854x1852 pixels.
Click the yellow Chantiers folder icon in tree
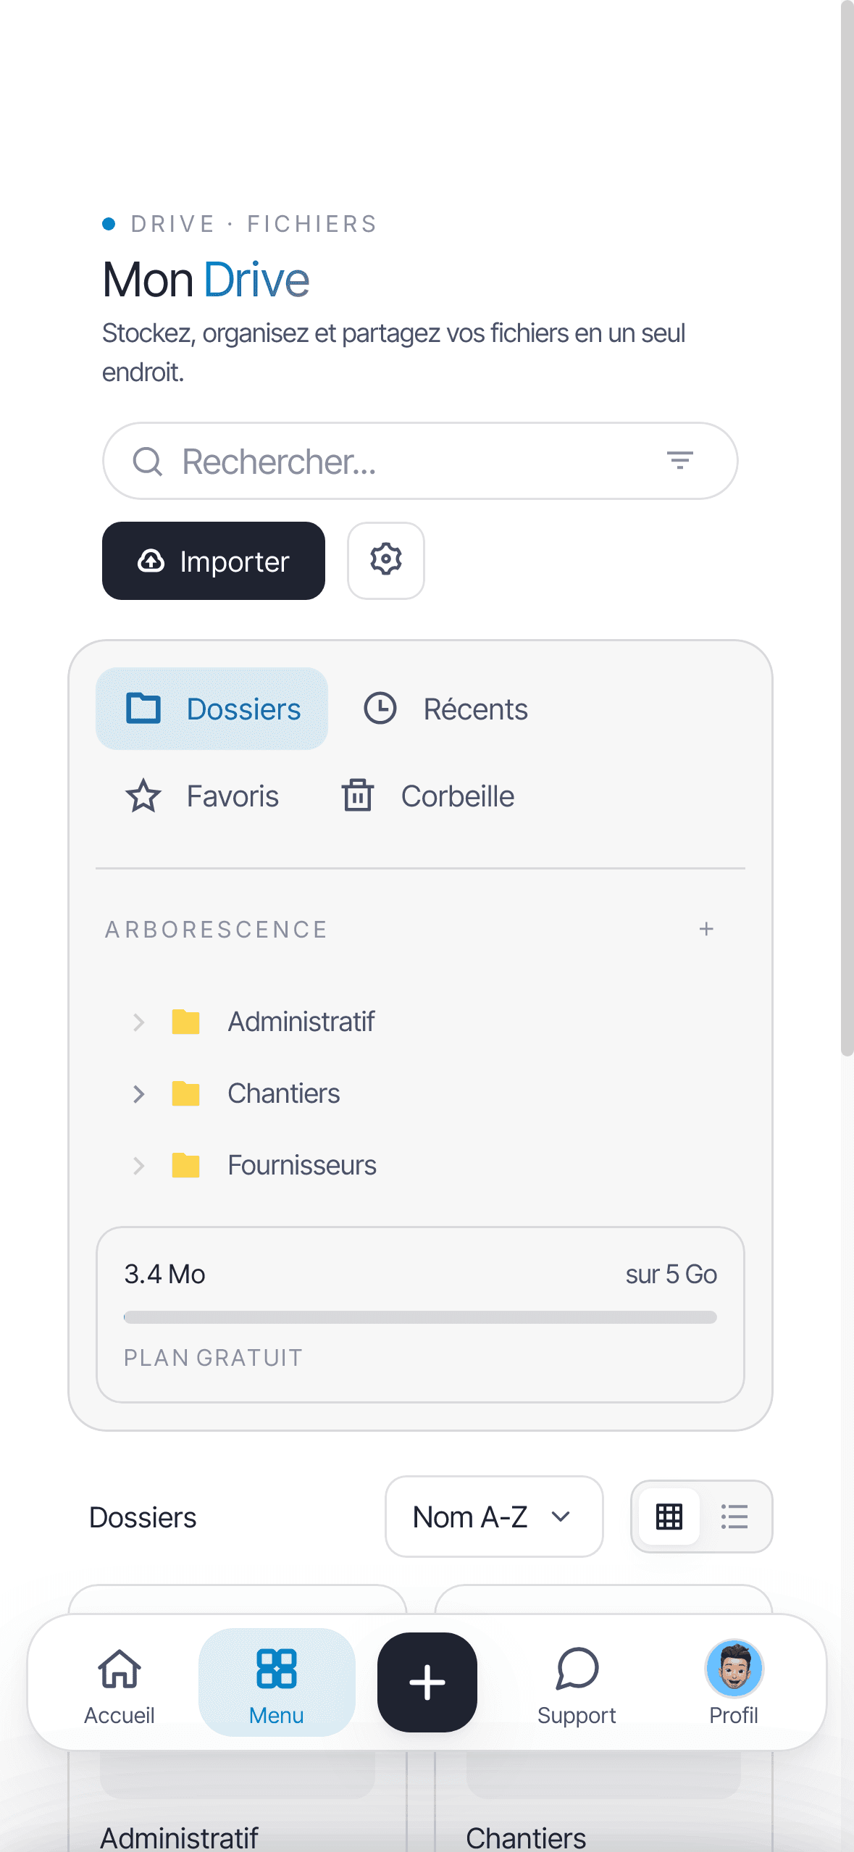pyautogui.click(x=185, y=1093)
